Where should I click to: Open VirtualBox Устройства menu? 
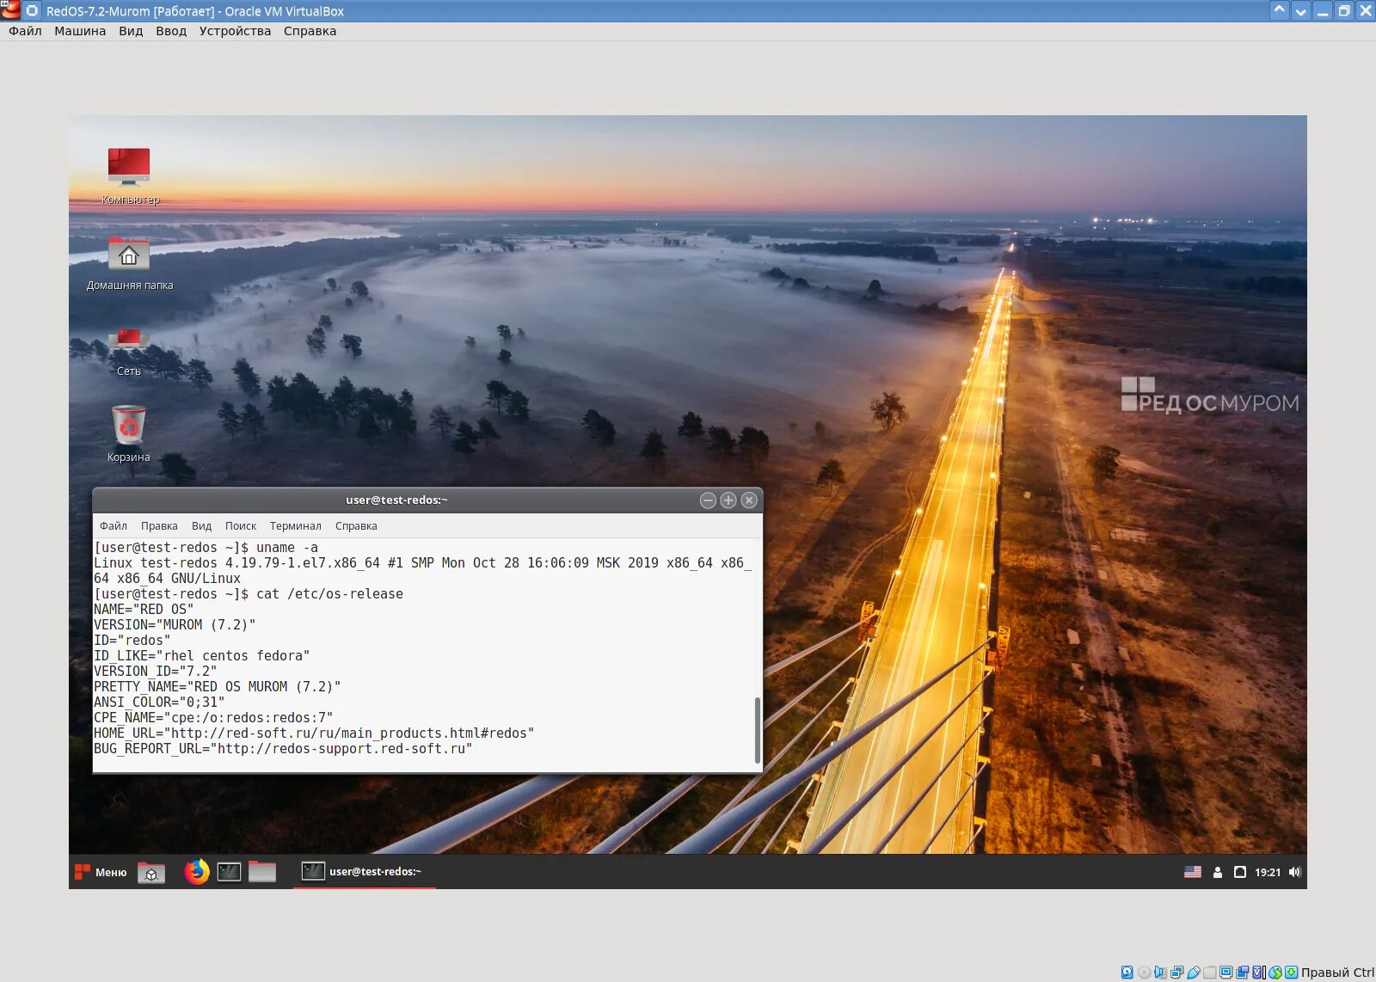click(235, 31)
